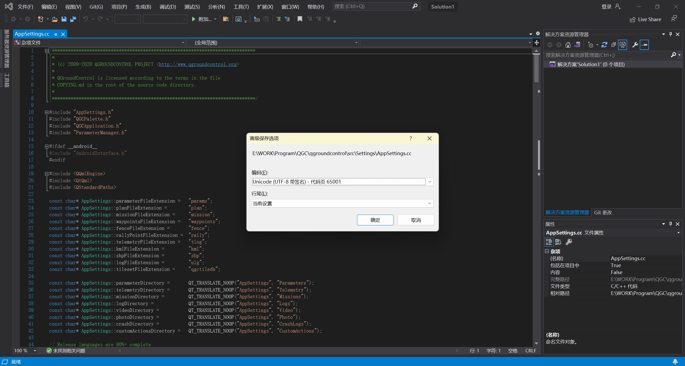Click the Pending Changes filter clock icon
Viewport: 685px width, 366px height.
click(590, 45)
